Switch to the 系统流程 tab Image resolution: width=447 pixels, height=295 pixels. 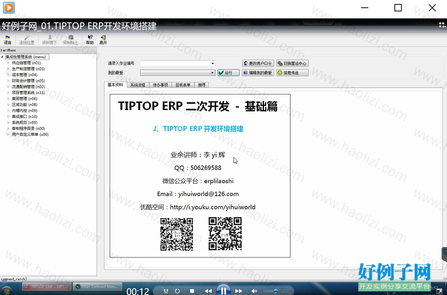pos(138,85)
